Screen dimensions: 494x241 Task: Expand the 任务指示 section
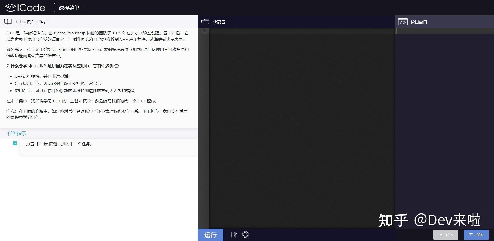(17, 133)
